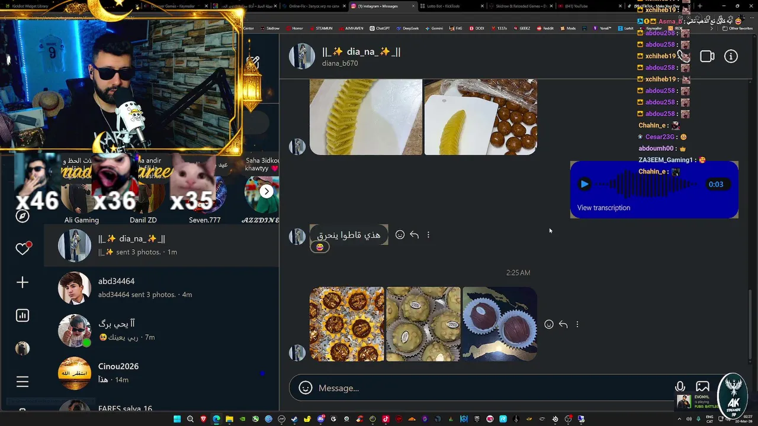
Task: Open Cinou2026 conversation in list
Action: (x=162, y=373)
